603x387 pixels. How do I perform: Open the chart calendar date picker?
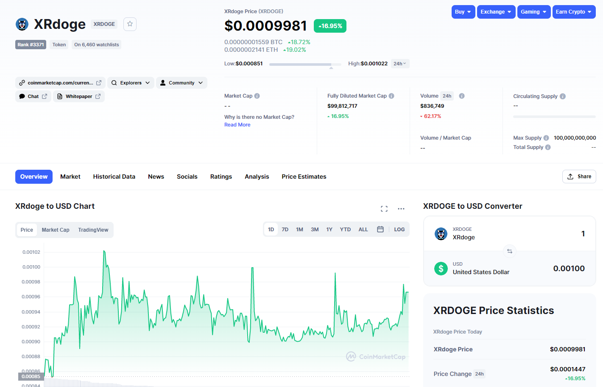[x=380, y=229]
